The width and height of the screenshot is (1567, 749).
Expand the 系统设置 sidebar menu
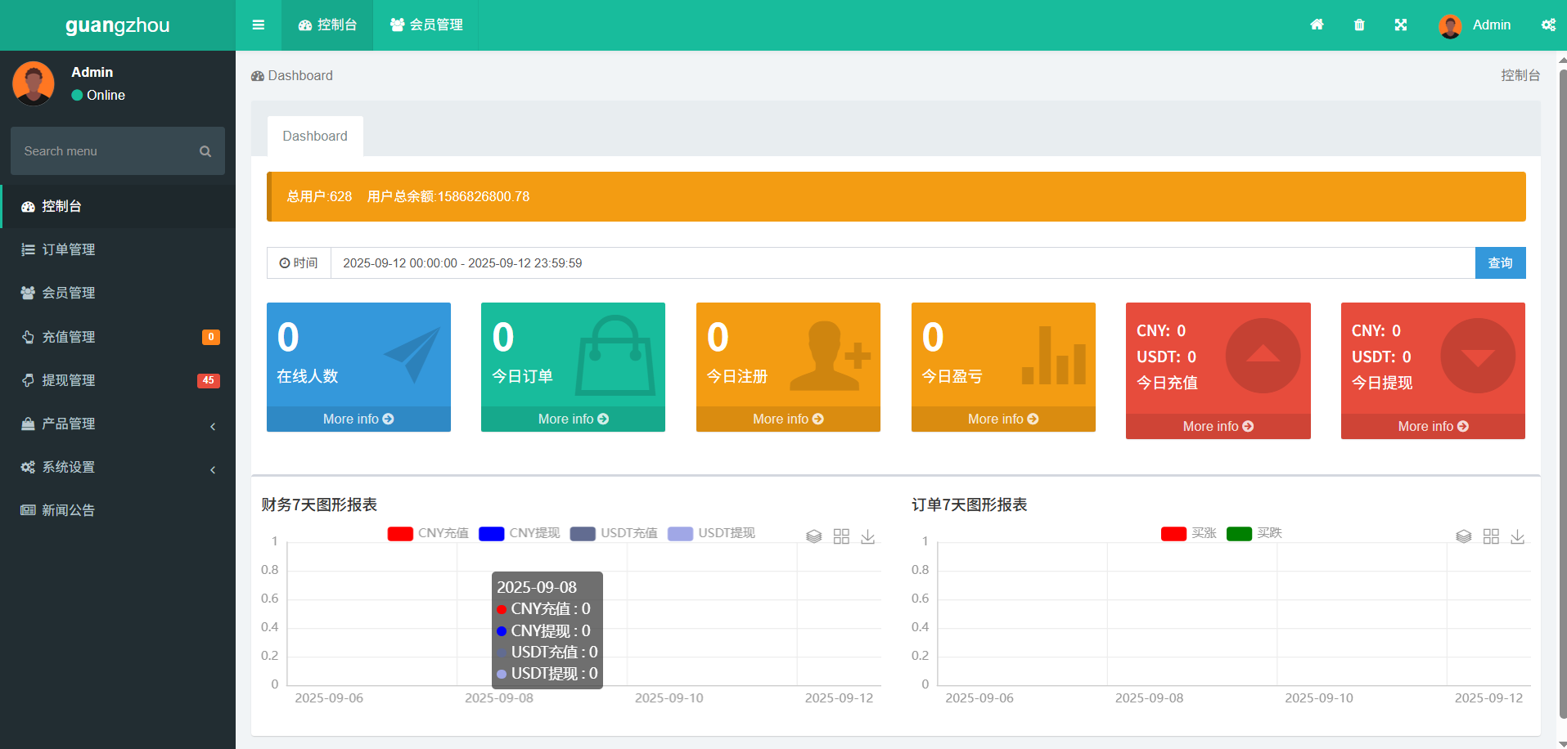(x=118, y=467)
